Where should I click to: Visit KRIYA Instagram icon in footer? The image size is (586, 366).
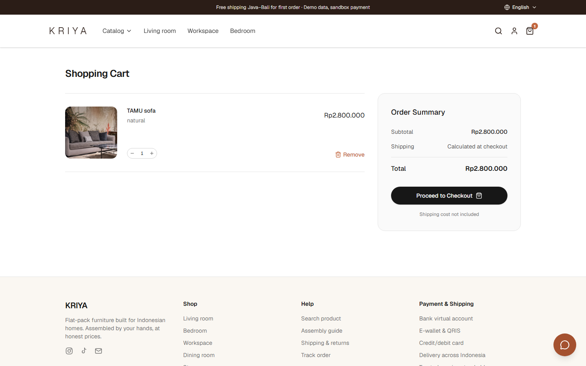(x=69, y=351)
